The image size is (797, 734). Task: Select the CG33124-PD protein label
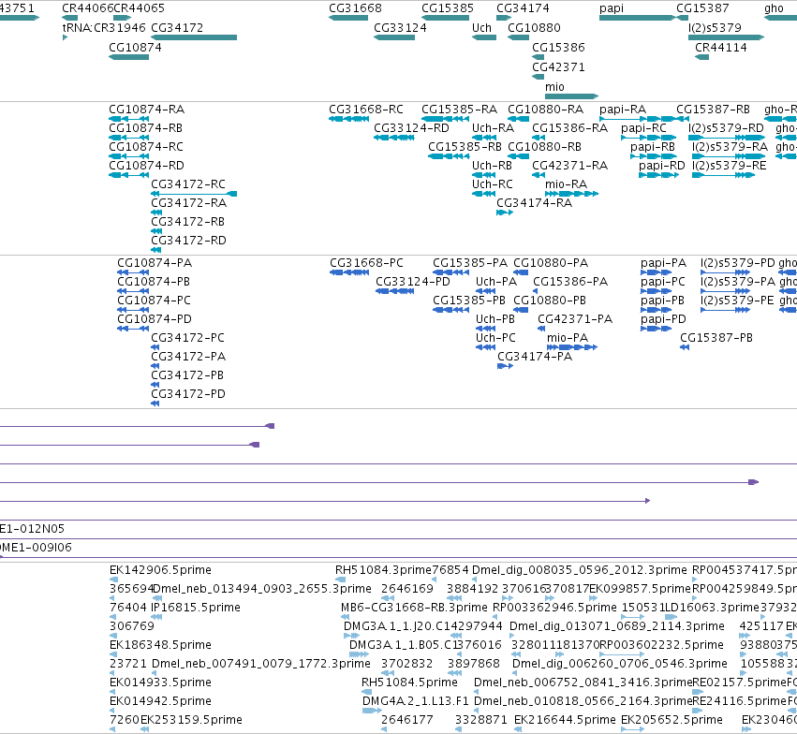click(x=413, y=282)
